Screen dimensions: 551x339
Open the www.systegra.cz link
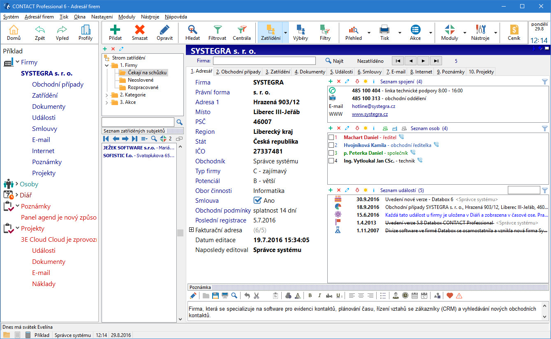370,114
